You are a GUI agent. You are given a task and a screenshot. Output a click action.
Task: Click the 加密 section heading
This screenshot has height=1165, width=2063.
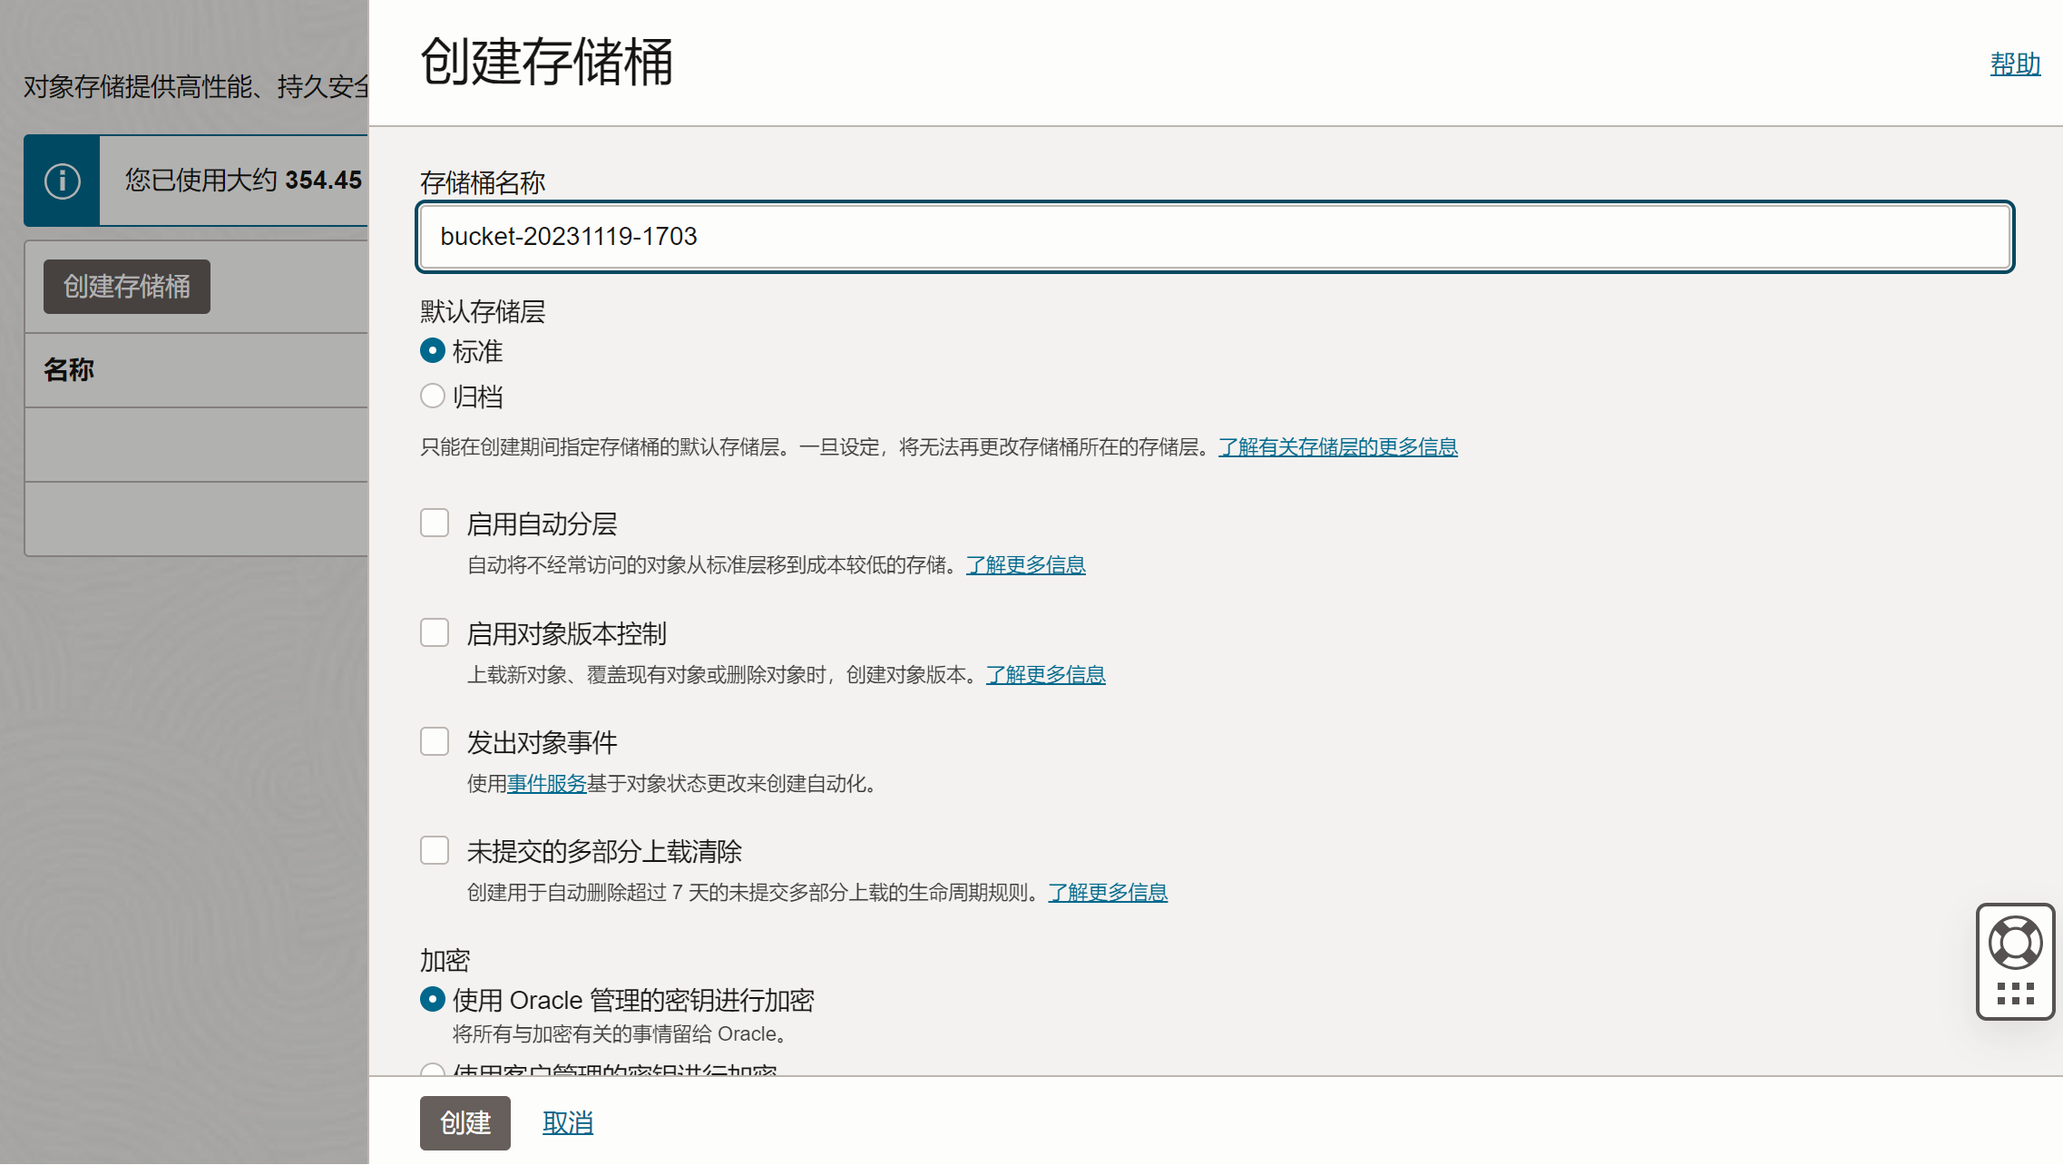pos(445,960)
